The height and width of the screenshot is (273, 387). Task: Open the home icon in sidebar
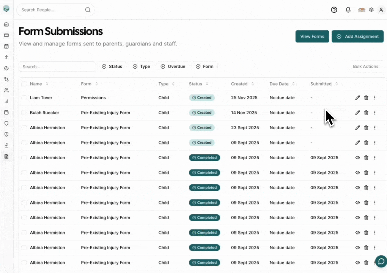pos(6,24)
